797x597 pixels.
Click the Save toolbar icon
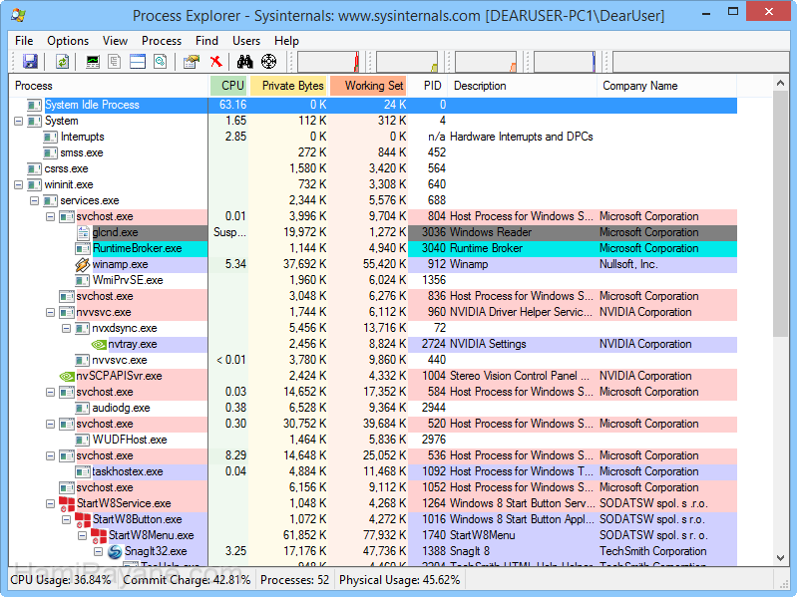point(30,62)
